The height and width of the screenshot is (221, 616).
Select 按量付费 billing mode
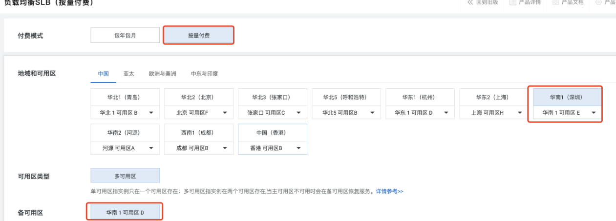coord(198,35)
